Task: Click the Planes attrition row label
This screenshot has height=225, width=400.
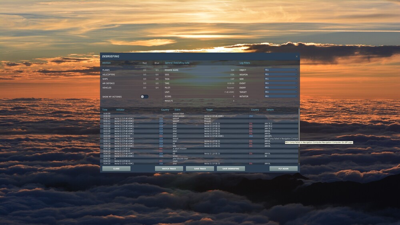Action: [106, 70]
